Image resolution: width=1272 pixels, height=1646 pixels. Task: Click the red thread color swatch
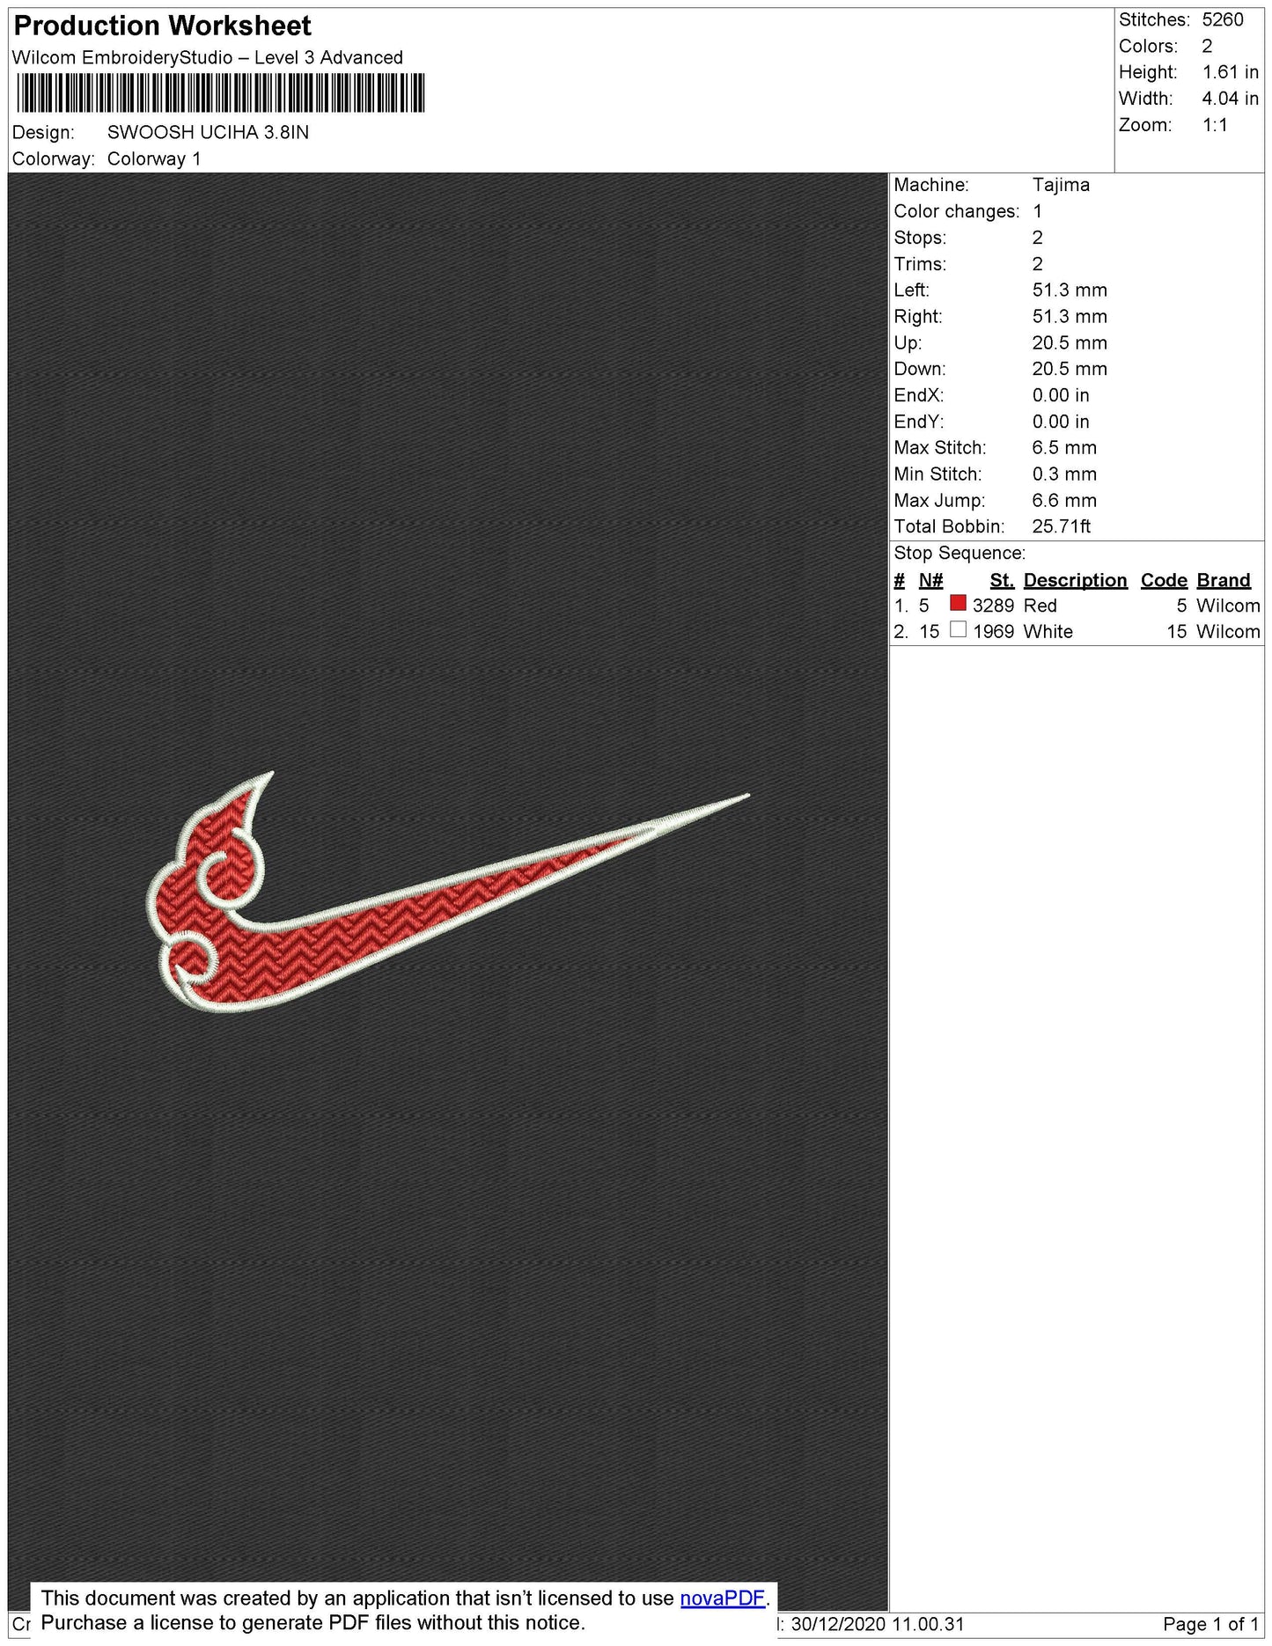pos(958,604)
